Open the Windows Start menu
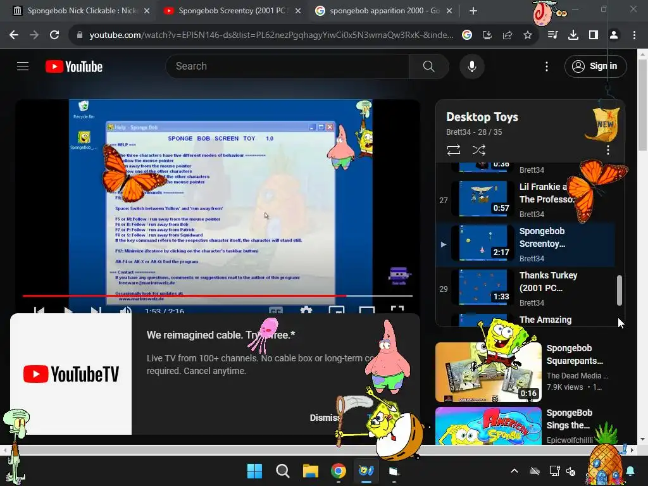This screenshot has width=648, height=486. (254, 471)
